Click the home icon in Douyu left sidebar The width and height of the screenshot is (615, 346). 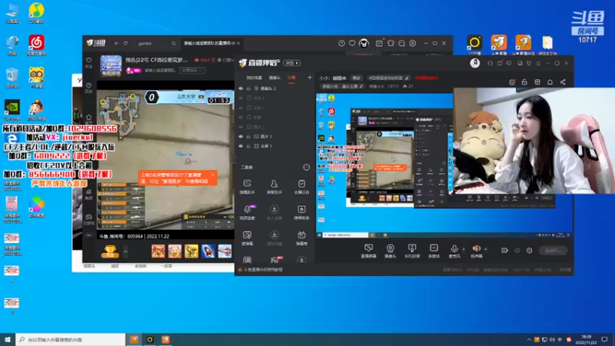pyautogui.click(x=89, y=117)
